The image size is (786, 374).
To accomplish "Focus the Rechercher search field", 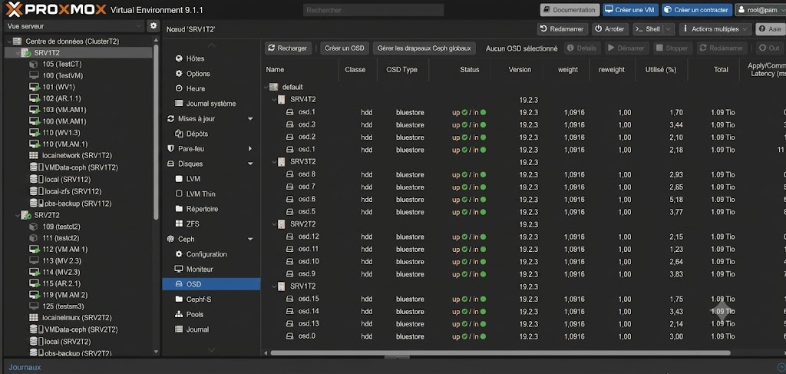I will 374,10.
